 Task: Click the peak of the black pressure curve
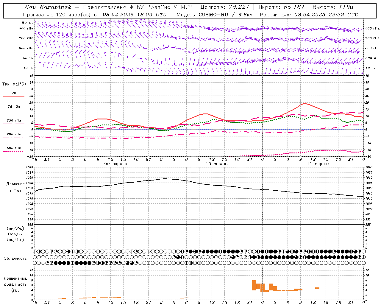pyautogui.click(x=165, y=179)
